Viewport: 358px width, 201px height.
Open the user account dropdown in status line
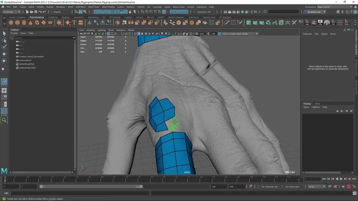pyautogui.click(x=315, y=12)
